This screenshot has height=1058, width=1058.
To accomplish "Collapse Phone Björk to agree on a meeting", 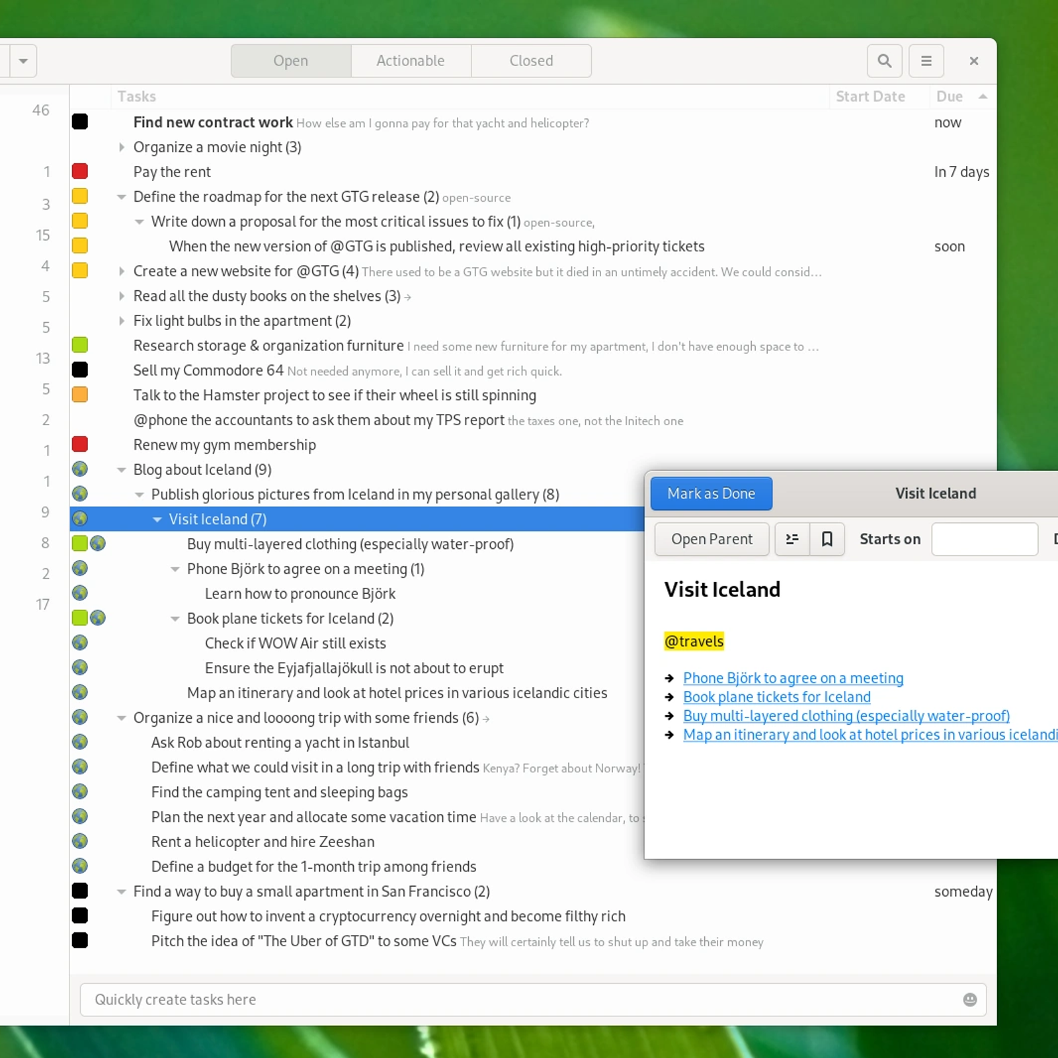I will coord(175,569).
